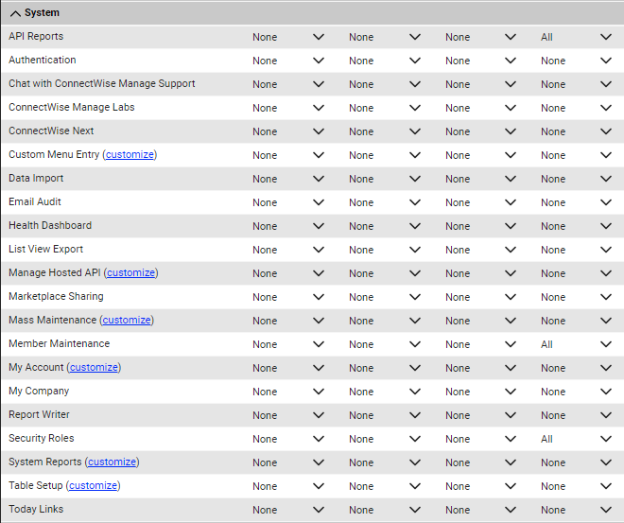Click customize link next to My Account

94,367
